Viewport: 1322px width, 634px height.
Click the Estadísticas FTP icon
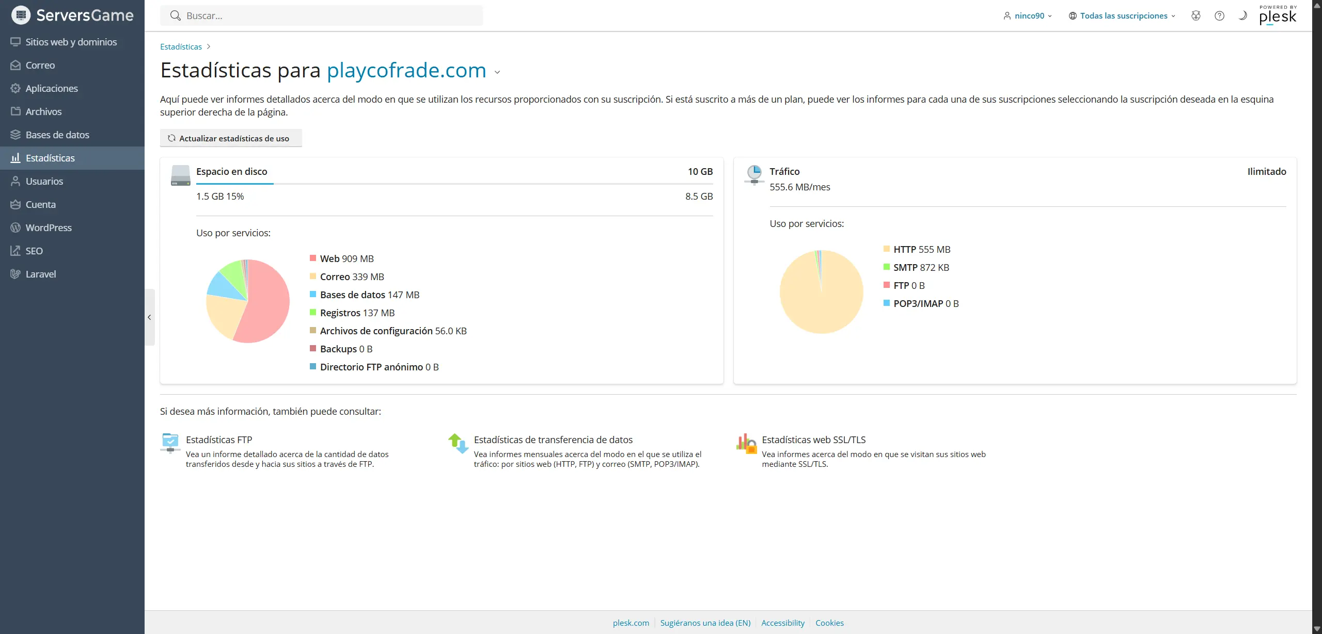tap(170, 443)
